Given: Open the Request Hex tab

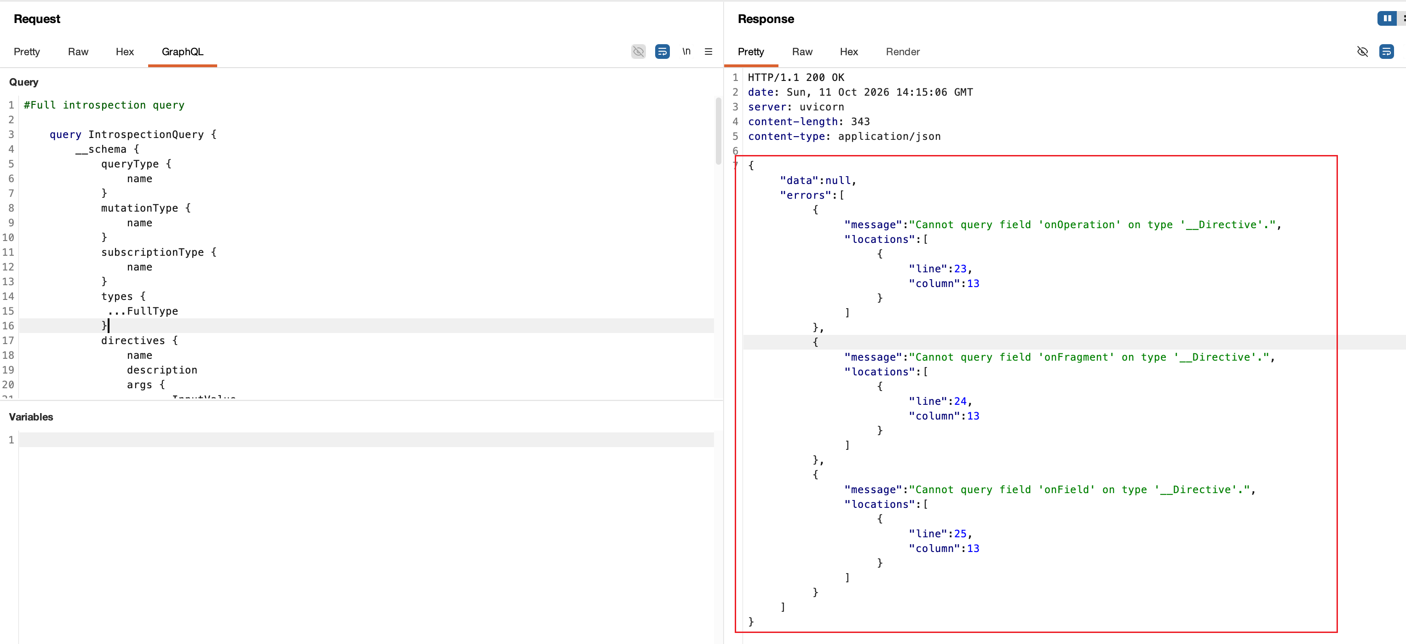Looking at the screenshot, I should (x=125, y=52).
